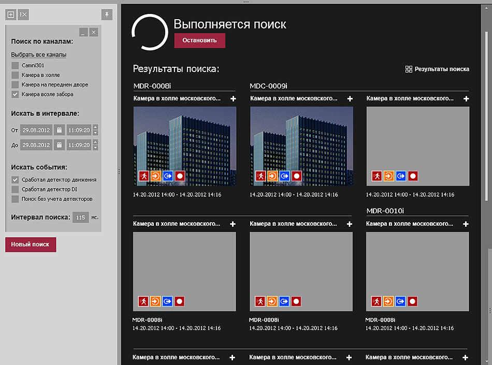Click blue exit icon on MDR-0008i thumbnail
This screenshot has height=365, width=492.
[x=168, y=176]
